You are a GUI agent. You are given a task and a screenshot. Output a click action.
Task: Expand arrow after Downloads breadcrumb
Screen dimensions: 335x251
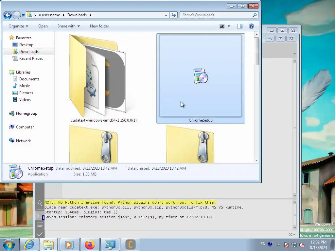click(x=90, y=15)
